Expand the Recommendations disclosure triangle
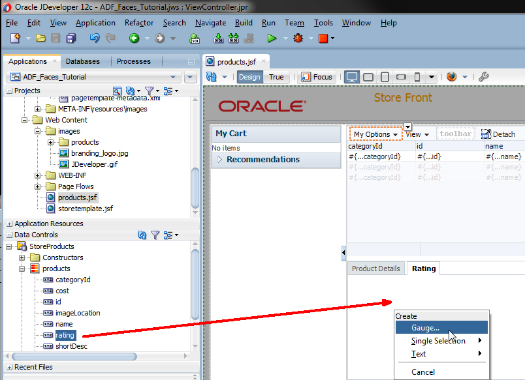This screenshot has height=380, width=525. point(219,160)
